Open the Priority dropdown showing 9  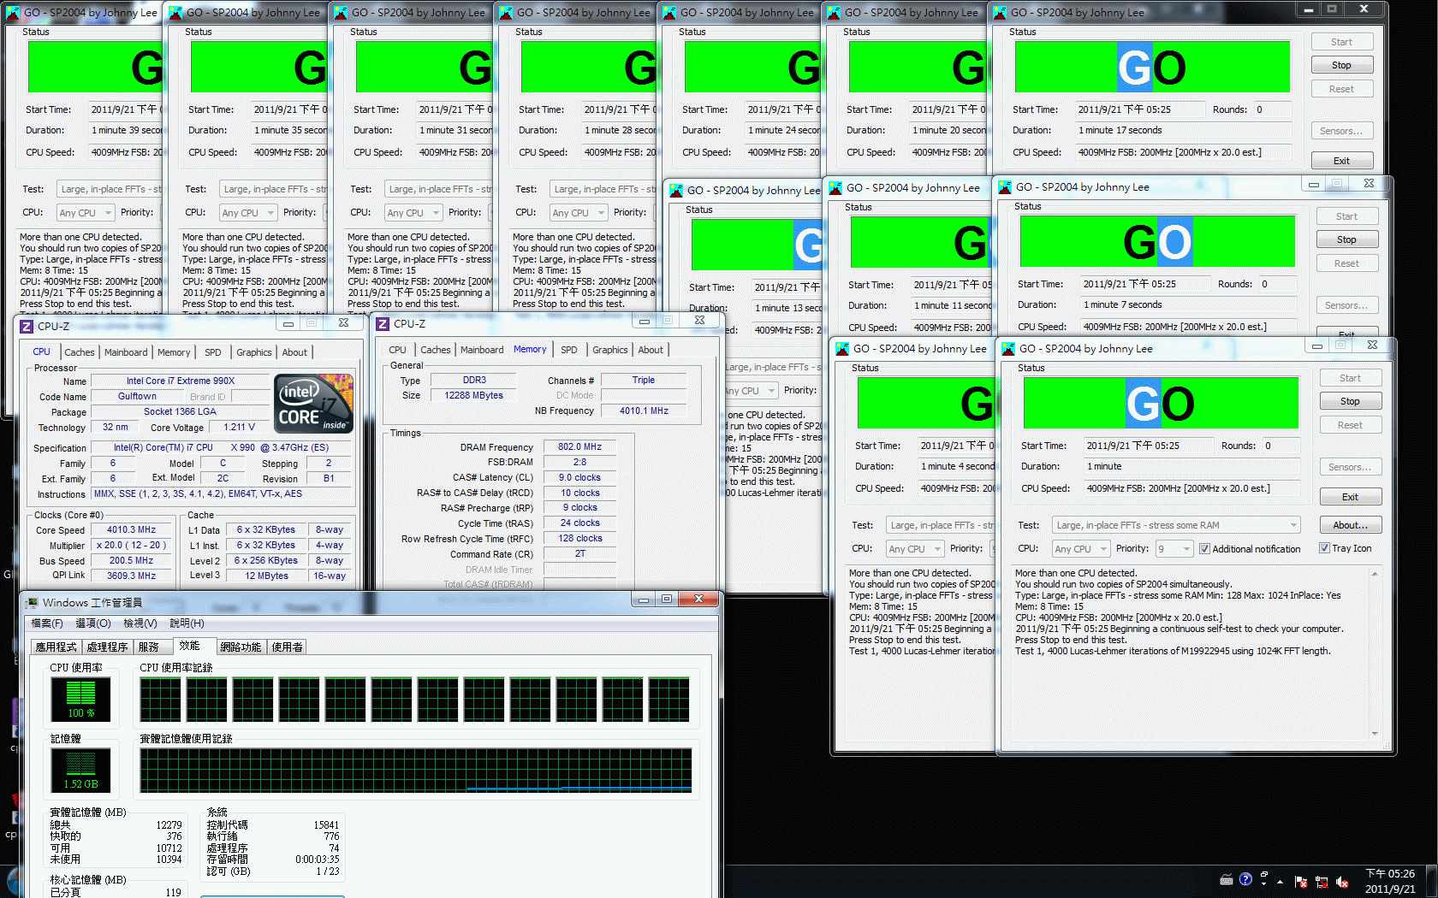tap(1174, 549)
